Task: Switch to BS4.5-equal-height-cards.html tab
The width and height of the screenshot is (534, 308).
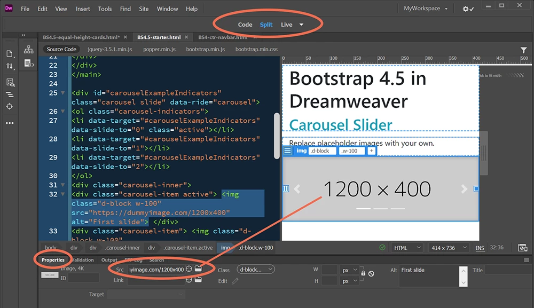Action: [x=81, y=37]
